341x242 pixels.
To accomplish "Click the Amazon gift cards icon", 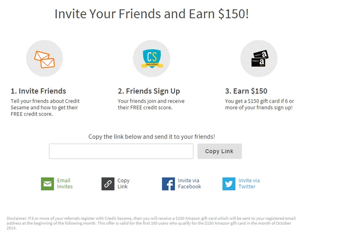I will (259, 58).
